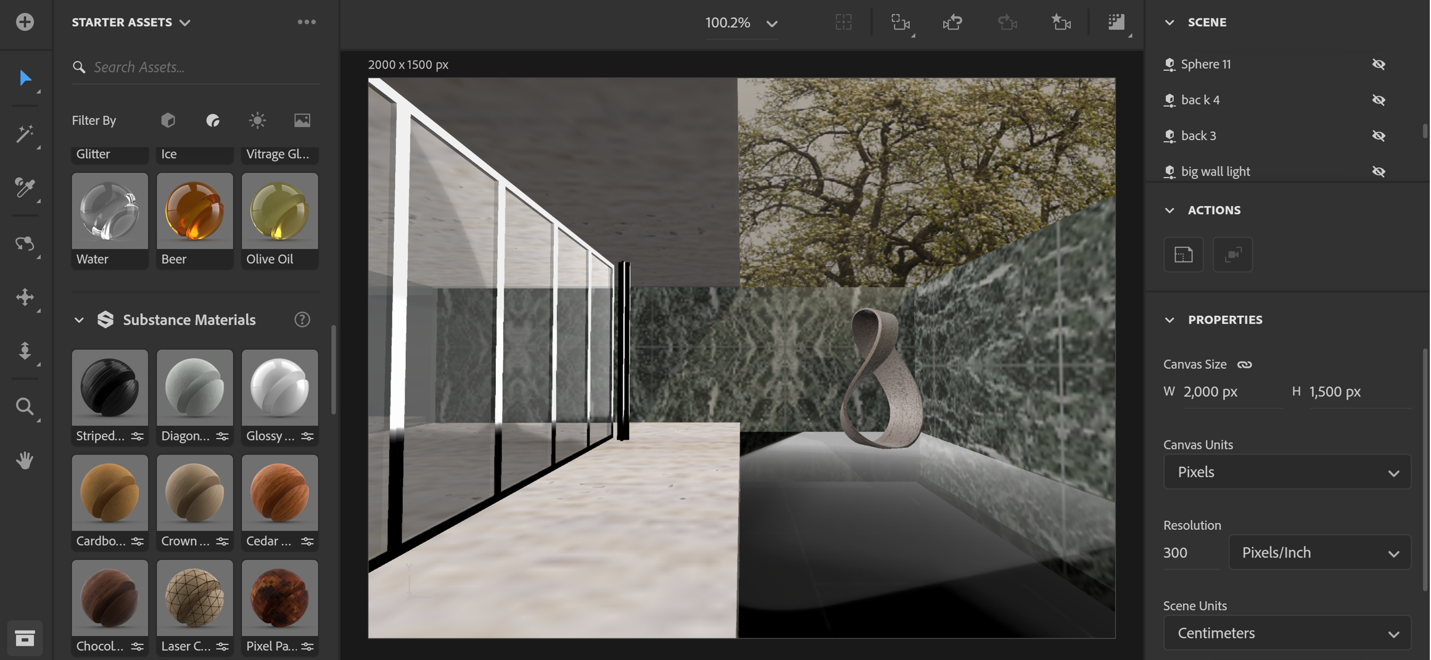Collapse the Scene panel header

(1169, 22)
